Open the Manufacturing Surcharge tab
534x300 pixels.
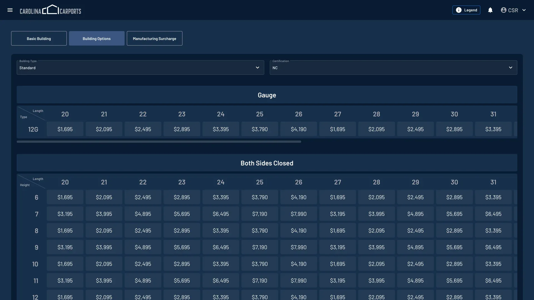click(x=155, y=38)
